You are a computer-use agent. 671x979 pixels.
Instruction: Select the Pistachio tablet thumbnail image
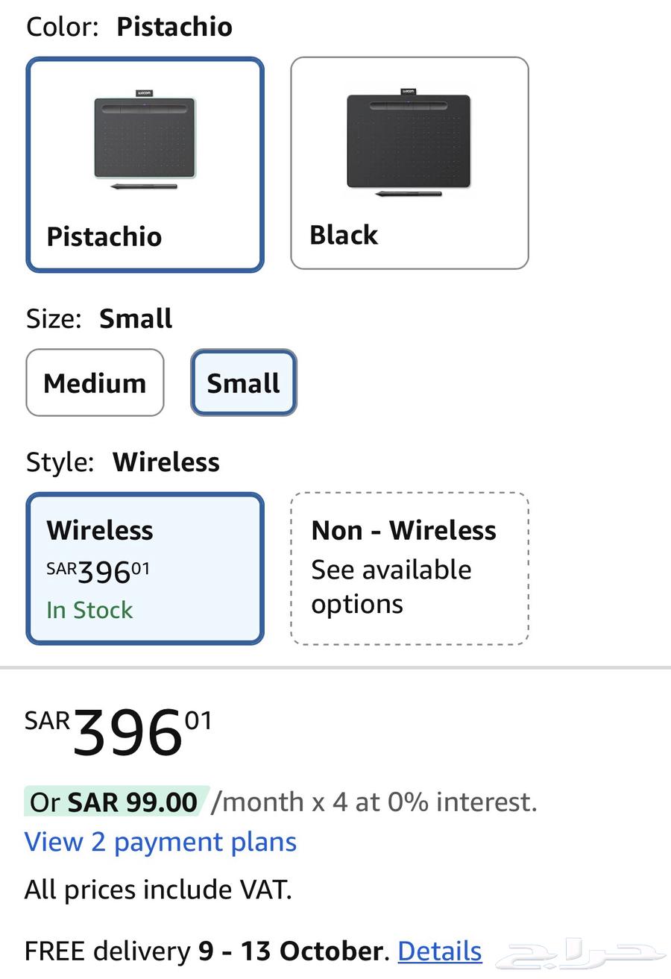click(145, 139)
